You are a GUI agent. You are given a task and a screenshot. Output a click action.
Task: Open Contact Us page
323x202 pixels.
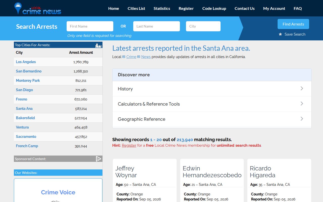point(245,8)
